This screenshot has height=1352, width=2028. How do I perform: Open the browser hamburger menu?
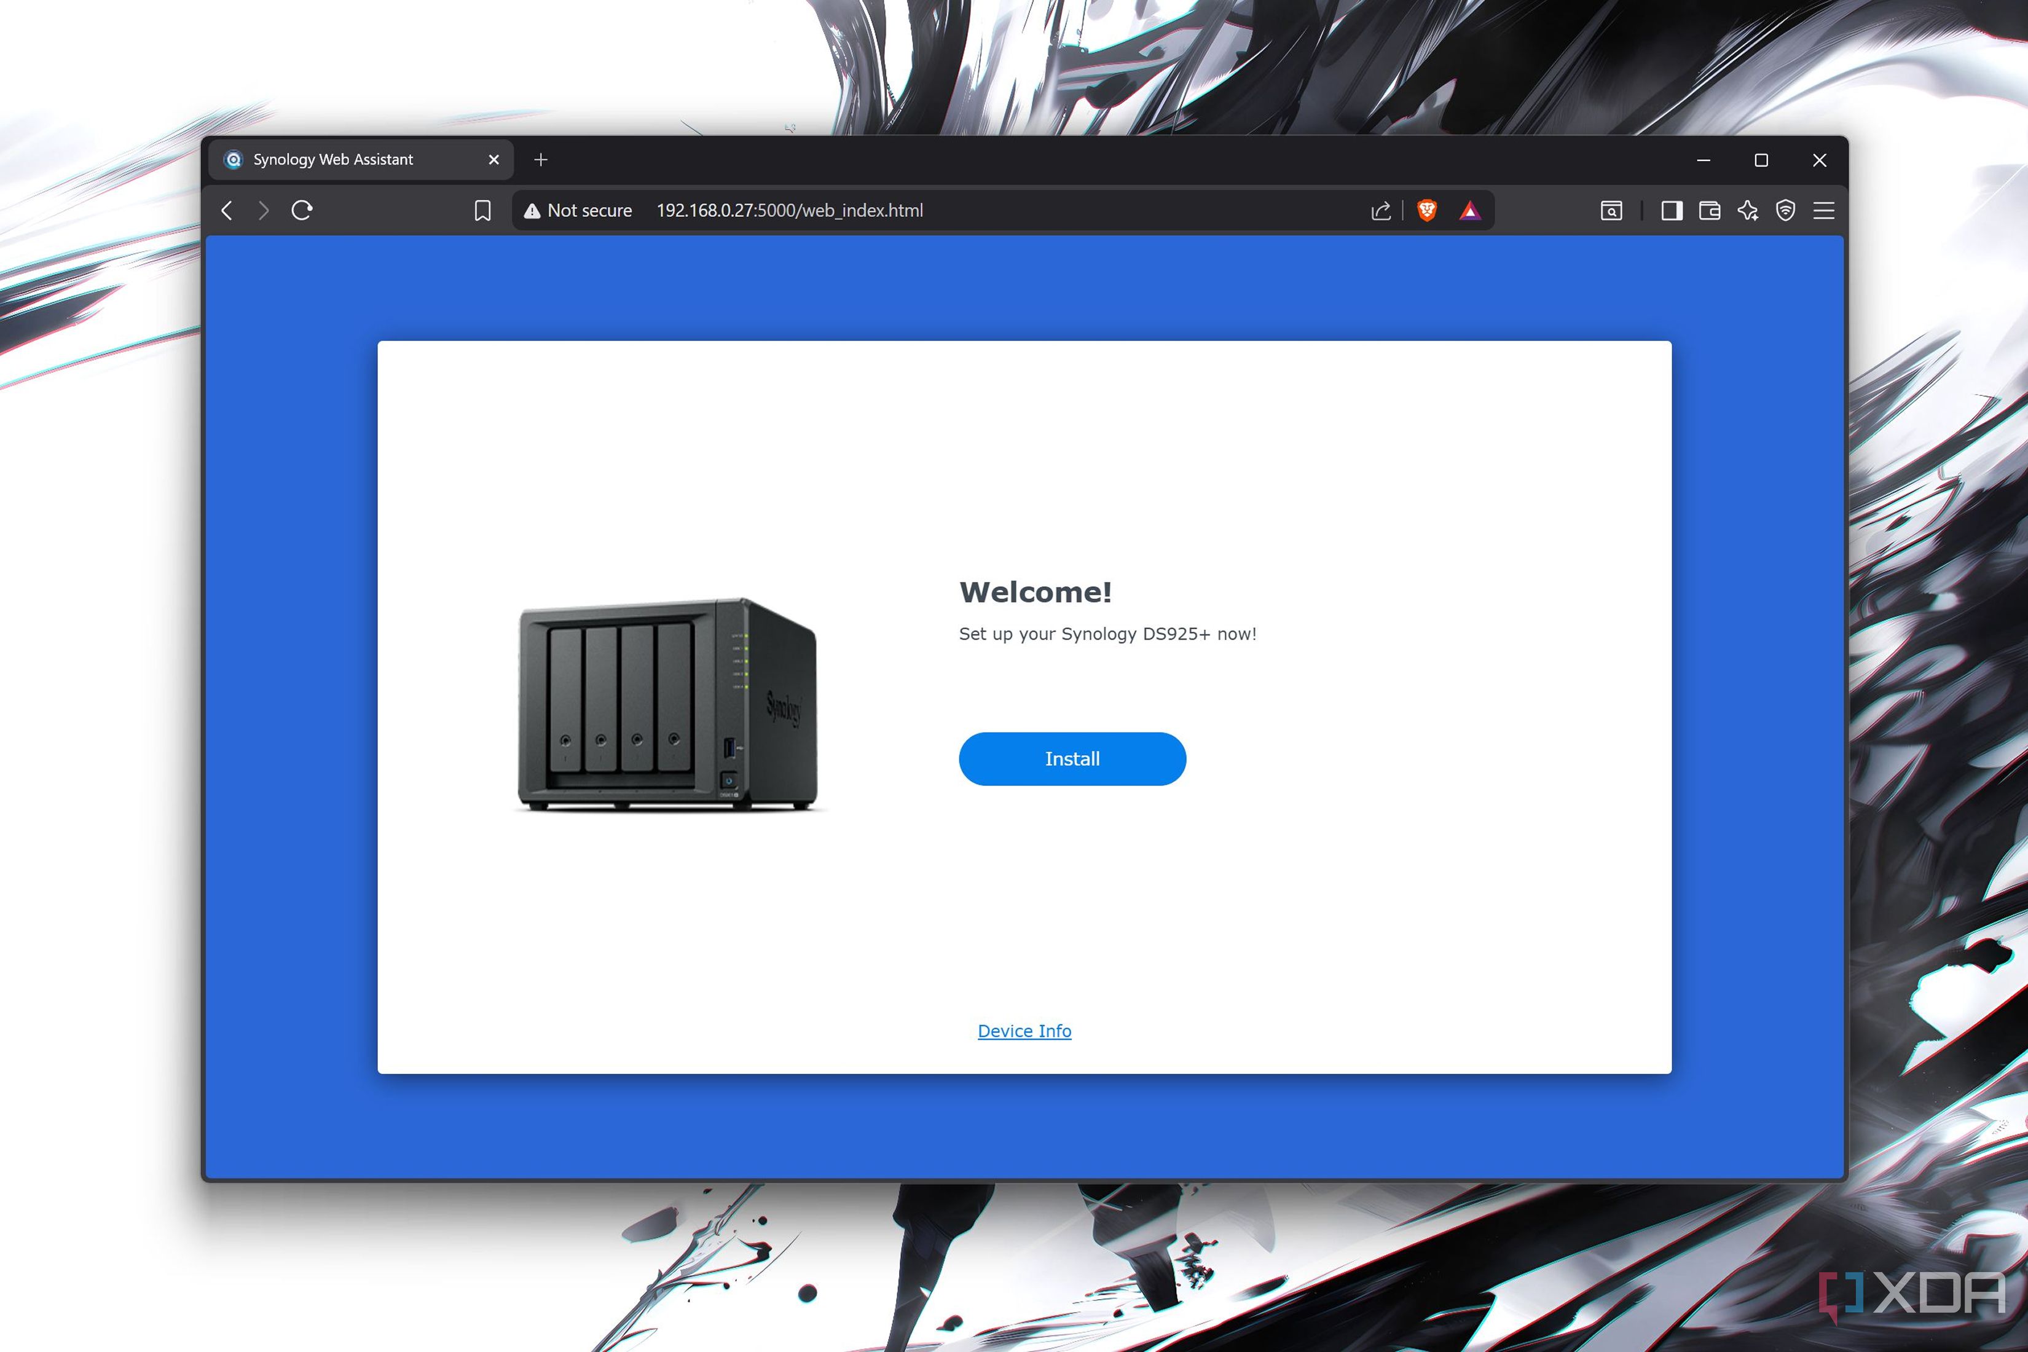(x=1823, y=210)
